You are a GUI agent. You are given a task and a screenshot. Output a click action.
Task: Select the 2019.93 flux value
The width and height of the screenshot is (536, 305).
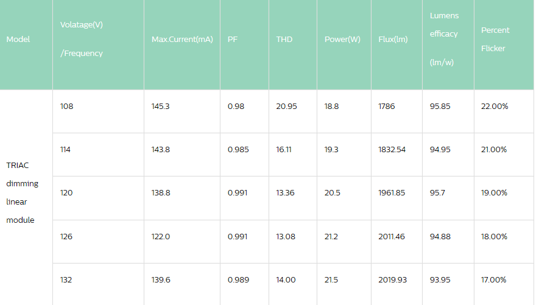[x=392, y=280]
